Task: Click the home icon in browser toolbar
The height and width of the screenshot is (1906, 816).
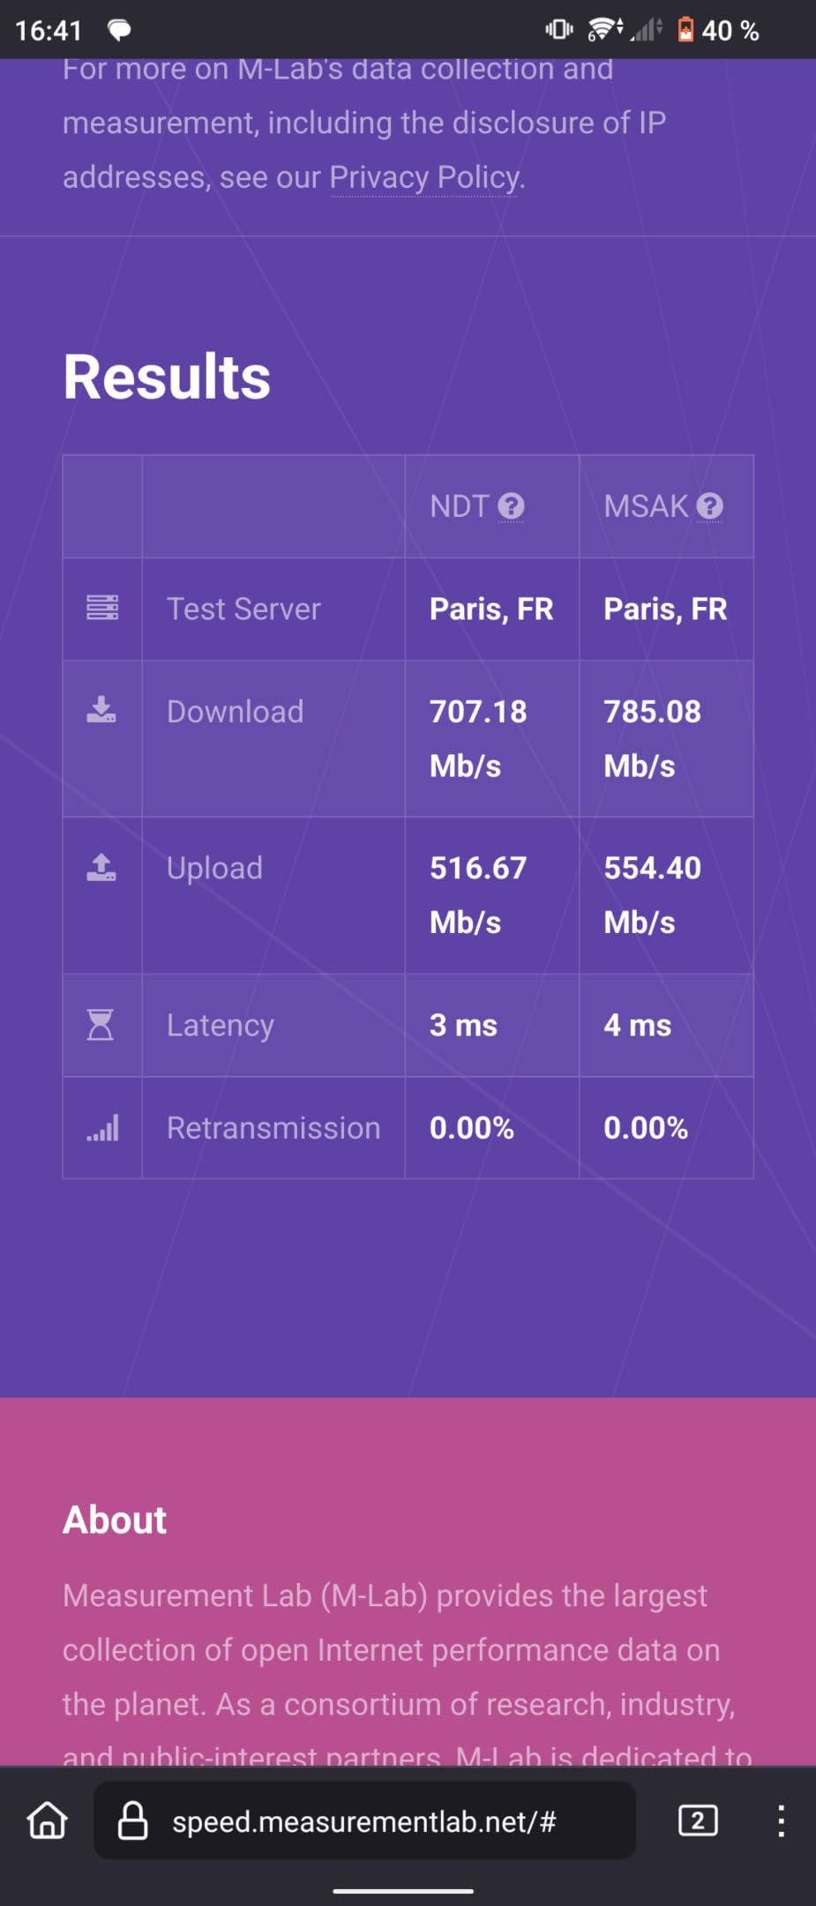Action: [47, 1821]
